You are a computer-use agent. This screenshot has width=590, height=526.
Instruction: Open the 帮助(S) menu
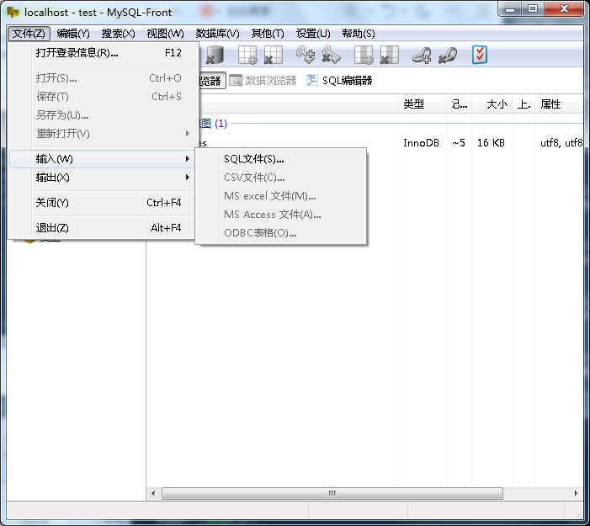click(x=359, y=34)
